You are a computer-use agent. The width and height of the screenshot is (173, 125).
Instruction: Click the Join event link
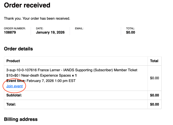point(14,86)
